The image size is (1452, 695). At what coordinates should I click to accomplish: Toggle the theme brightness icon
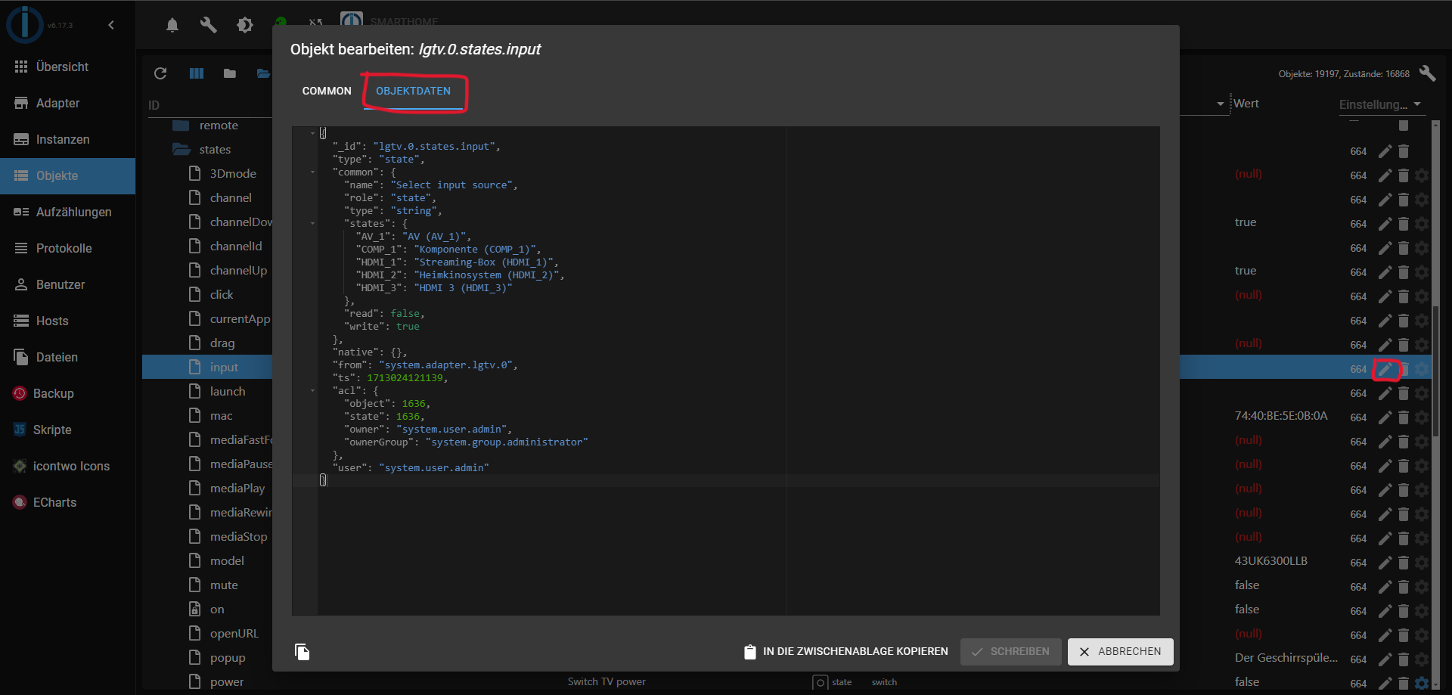[245, 25]
